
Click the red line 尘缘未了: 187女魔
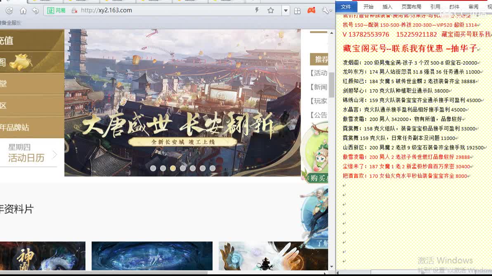pos(408,166)
